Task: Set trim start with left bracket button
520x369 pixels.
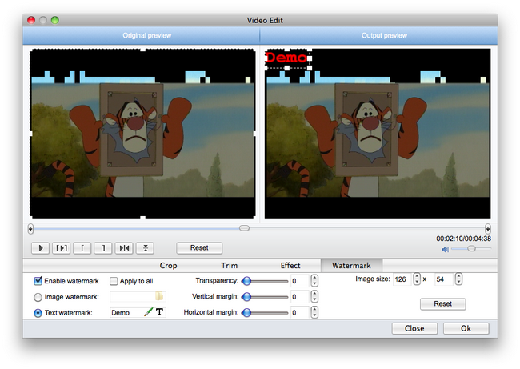Action: (82, 248)
